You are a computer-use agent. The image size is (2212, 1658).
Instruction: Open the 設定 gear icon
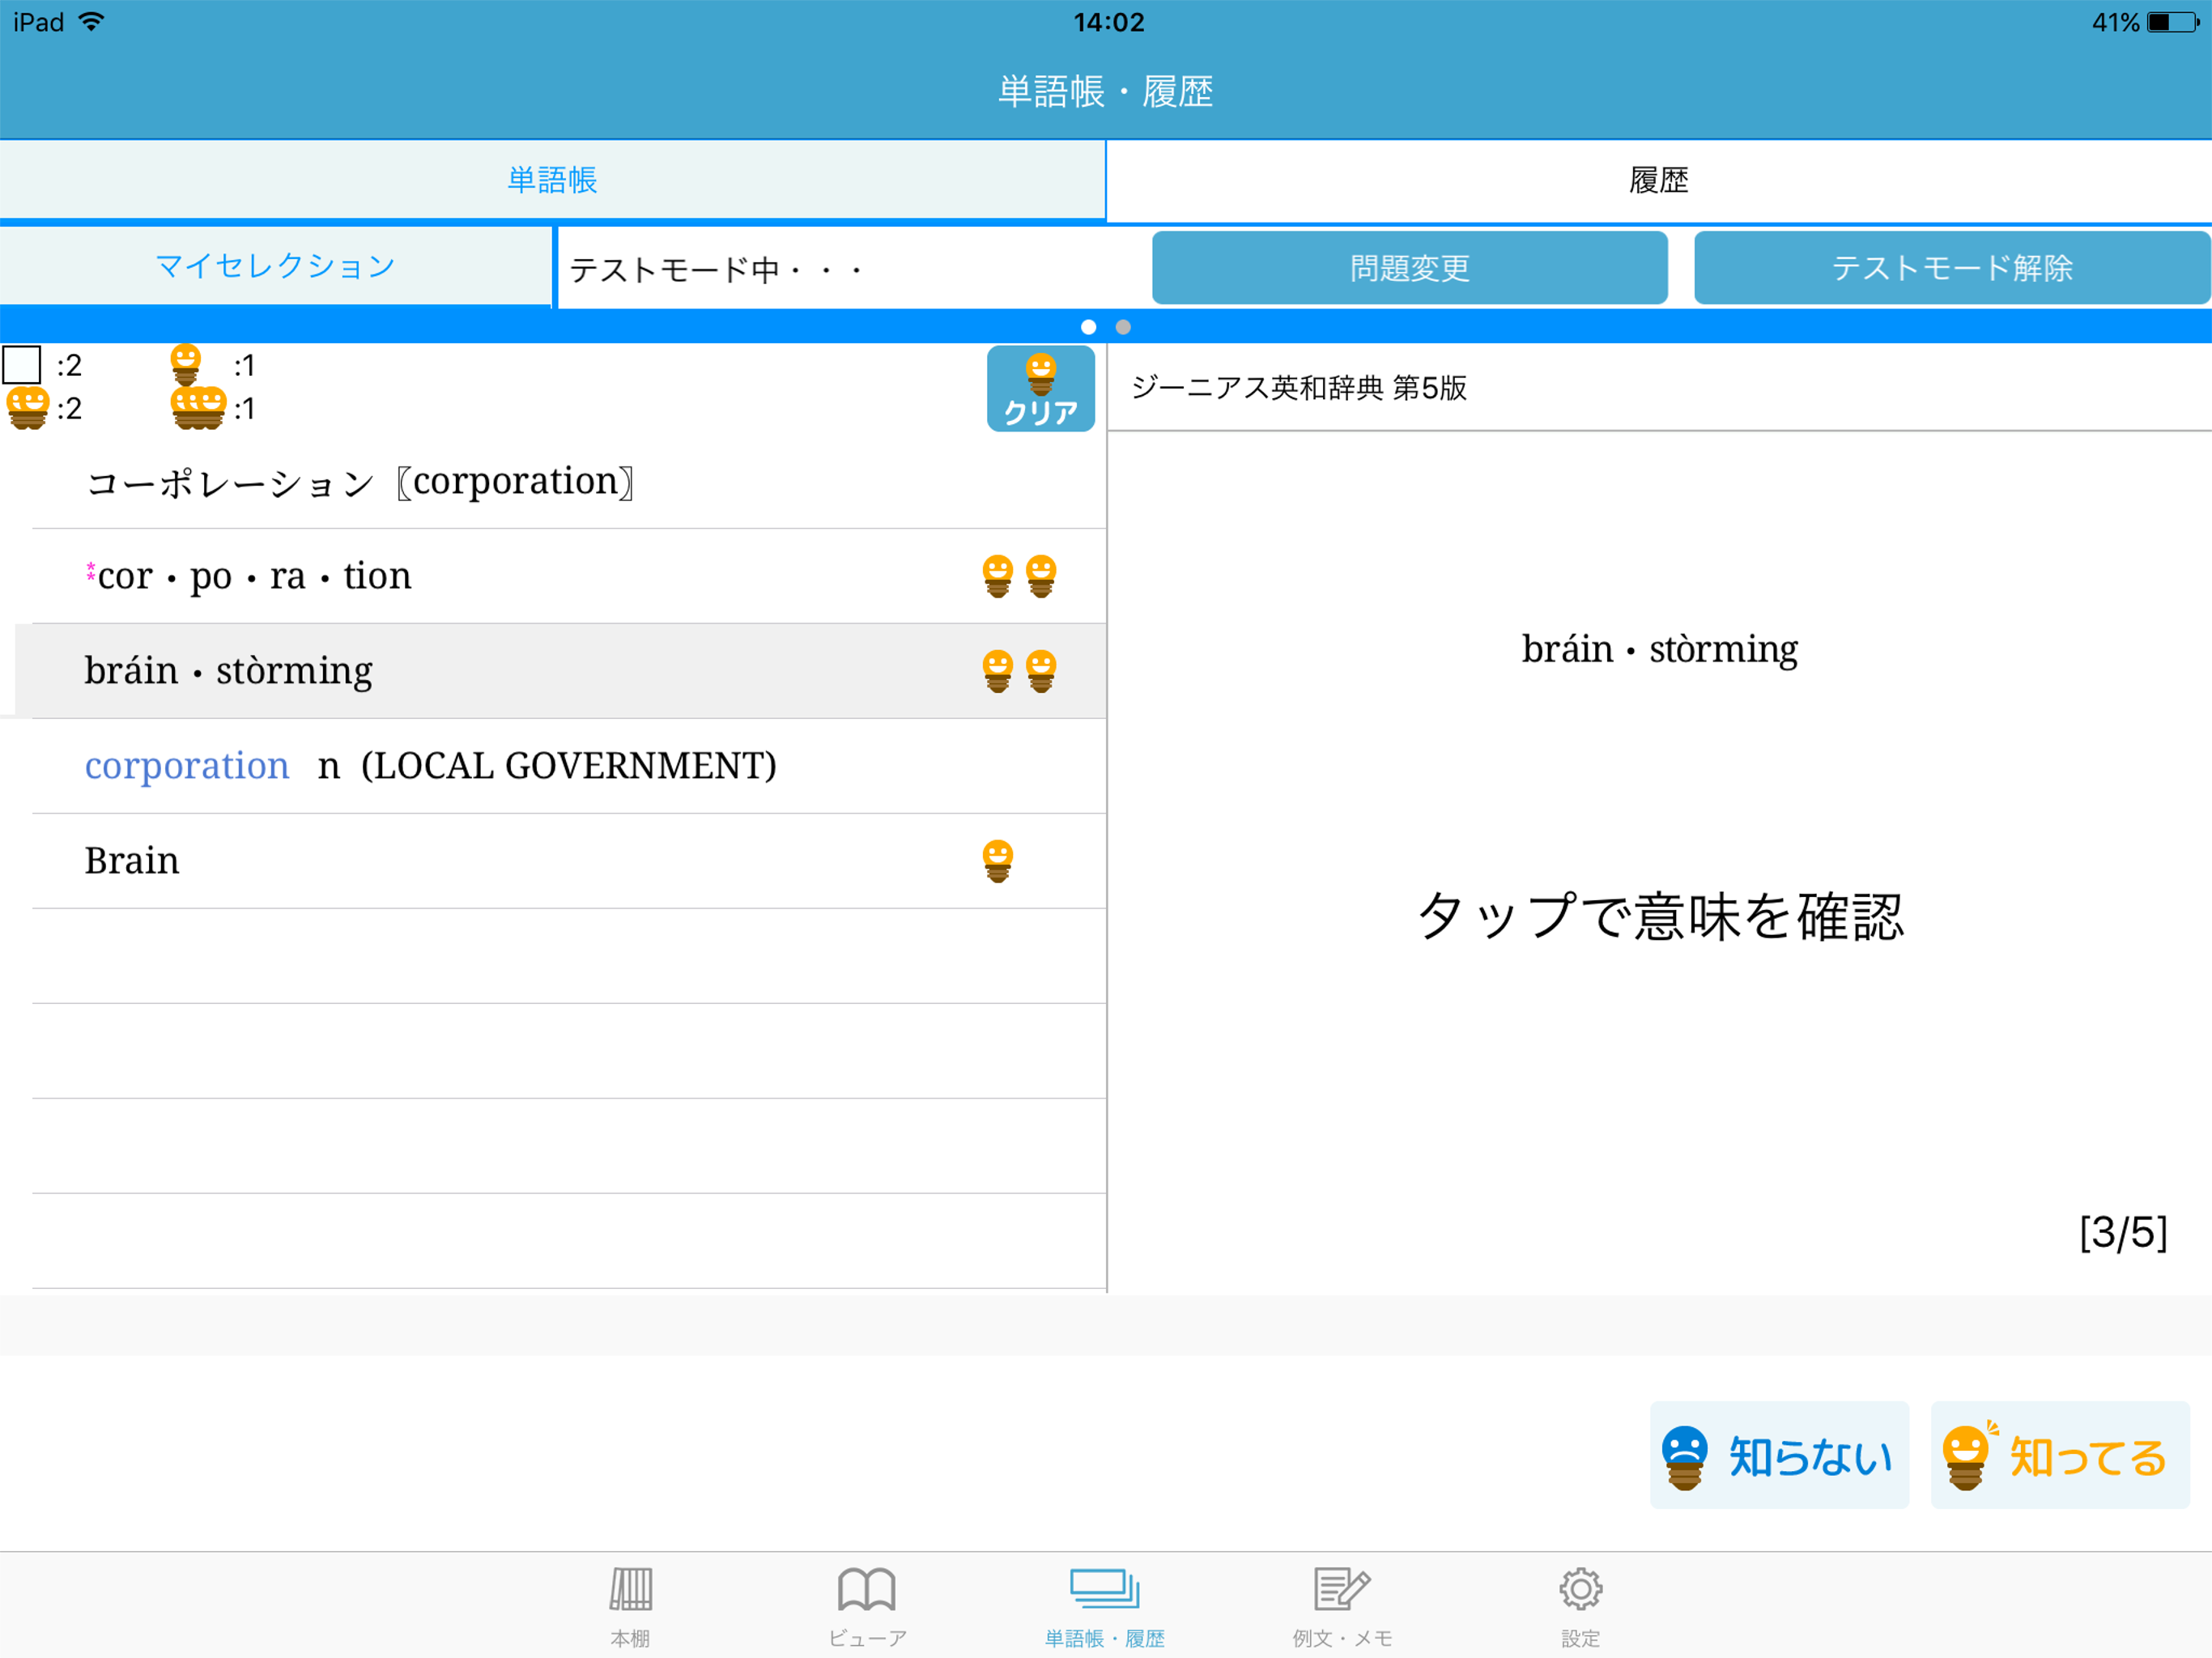[x=1580, y=1590]
